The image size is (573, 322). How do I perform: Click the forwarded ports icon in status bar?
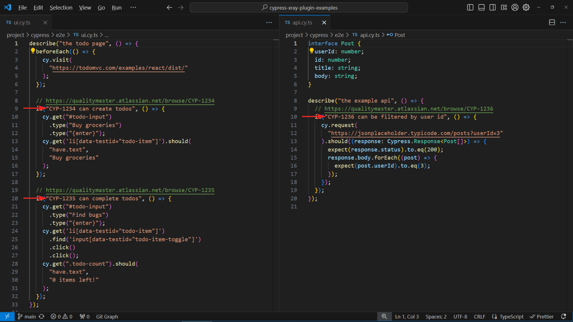pyautogui.click(x=84, y=316)
